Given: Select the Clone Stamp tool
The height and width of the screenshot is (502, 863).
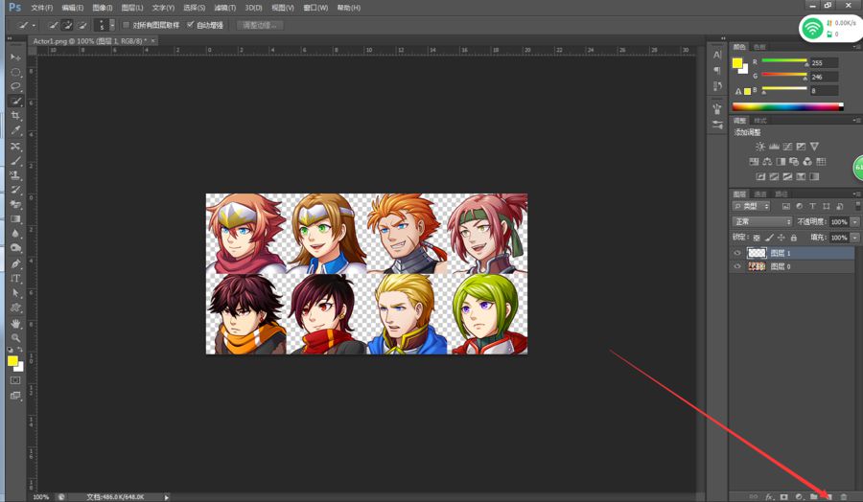Looking at the screenshot, I should tap(15, 175).
